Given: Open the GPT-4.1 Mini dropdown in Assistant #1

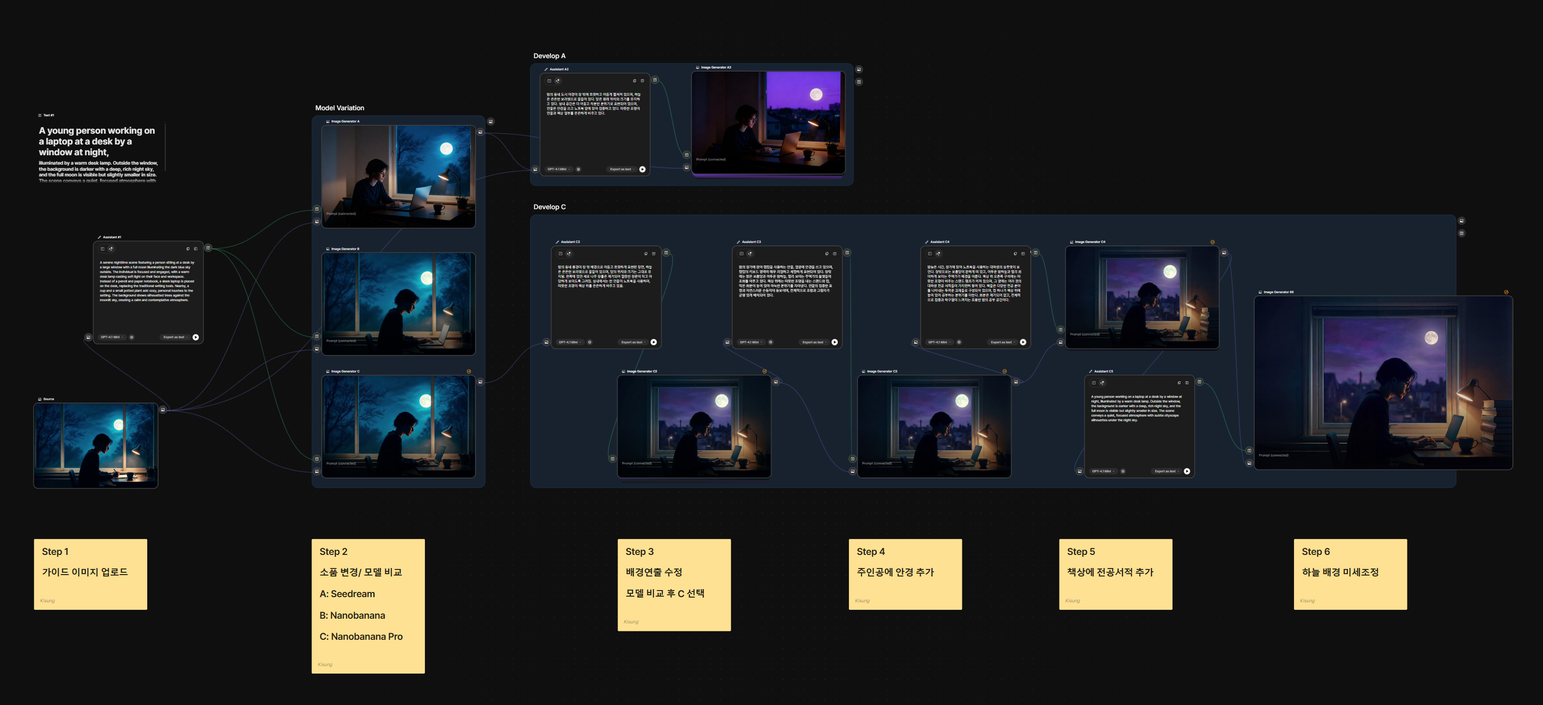Looking at the screenshot, I should point(112,337).
